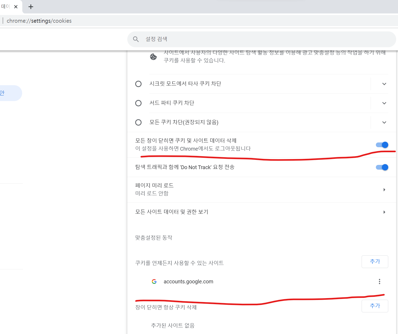398x334 pixels.
Task: Expand the 모든 쿠키 차단 details chevron
Action: click(384, 122)
